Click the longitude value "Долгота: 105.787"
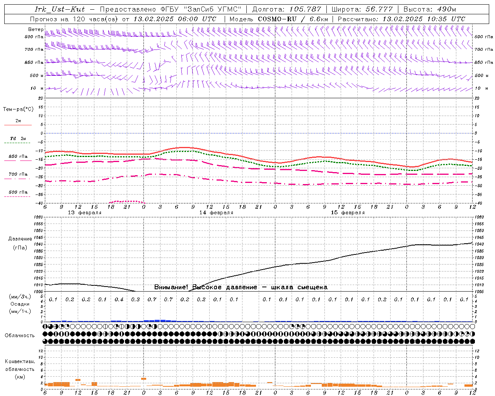495x396 pixels. pos(287,9)
